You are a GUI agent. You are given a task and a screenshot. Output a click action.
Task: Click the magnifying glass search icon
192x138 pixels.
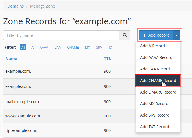[x=125, y=35]
